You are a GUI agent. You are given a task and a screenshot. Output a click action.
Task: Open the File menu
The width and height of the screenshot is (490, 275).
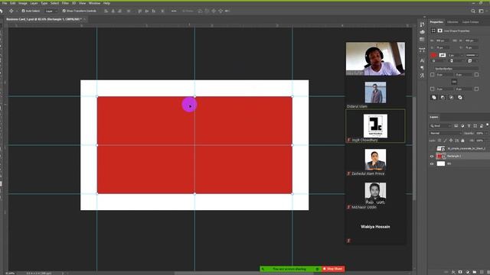pyautogui.click(x=5, y=3)
